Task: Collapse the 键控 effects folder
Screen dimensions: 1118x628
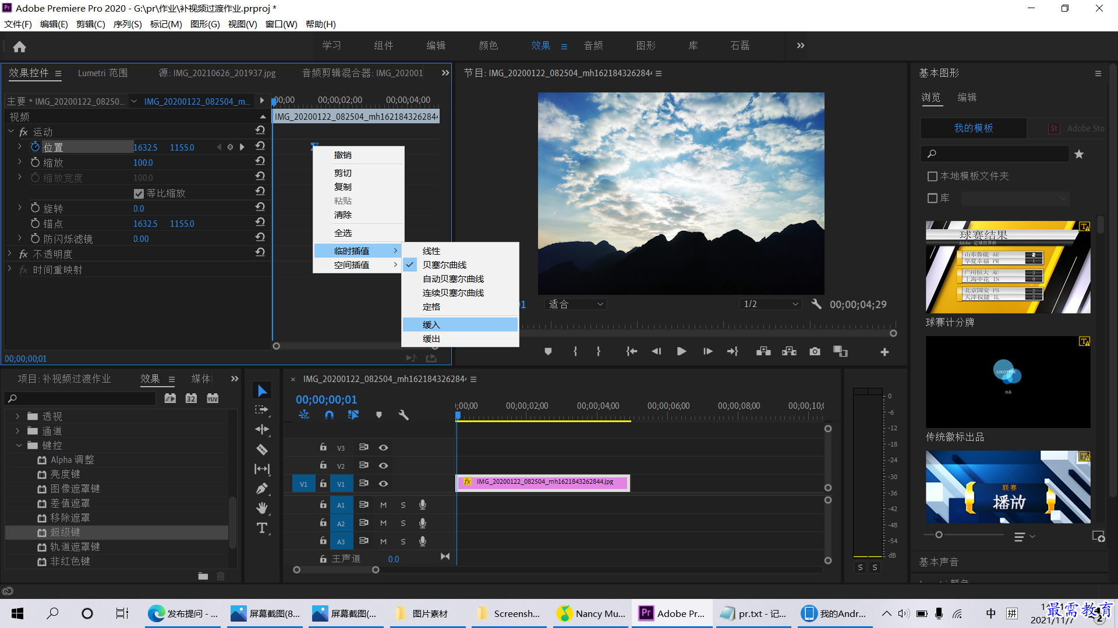Action: (x=19, y=445)
